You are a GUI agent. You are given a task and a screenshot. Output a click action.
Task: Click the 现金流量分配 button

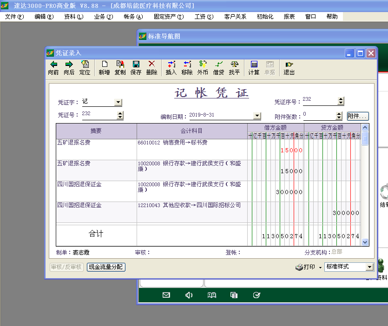tap(106, 267)
